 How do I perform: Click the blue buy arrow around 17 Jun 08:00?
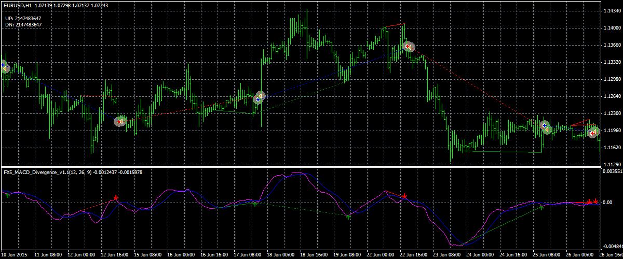click(259, 98)
